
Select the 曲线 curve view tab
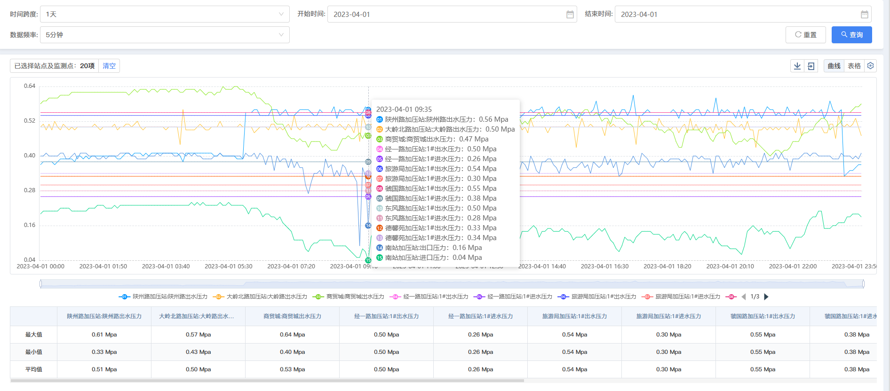point(834,66)
